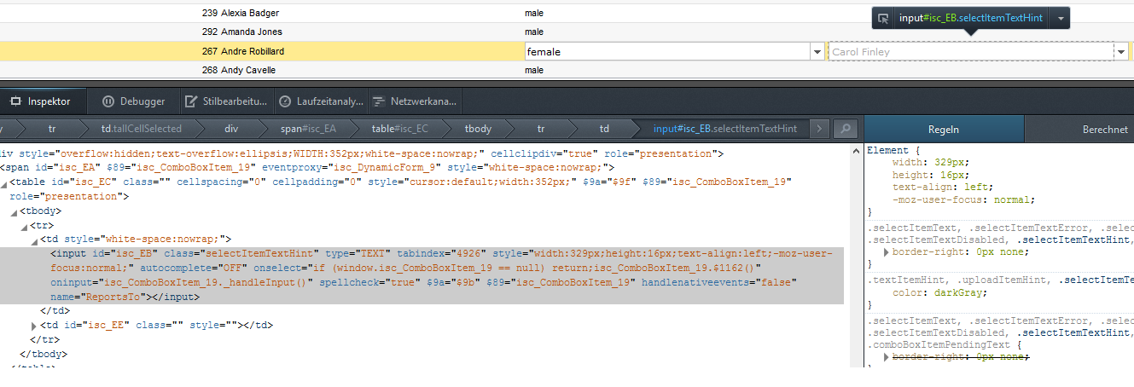Click the male cell in Andy Cavelle's row

coord(534,70)
